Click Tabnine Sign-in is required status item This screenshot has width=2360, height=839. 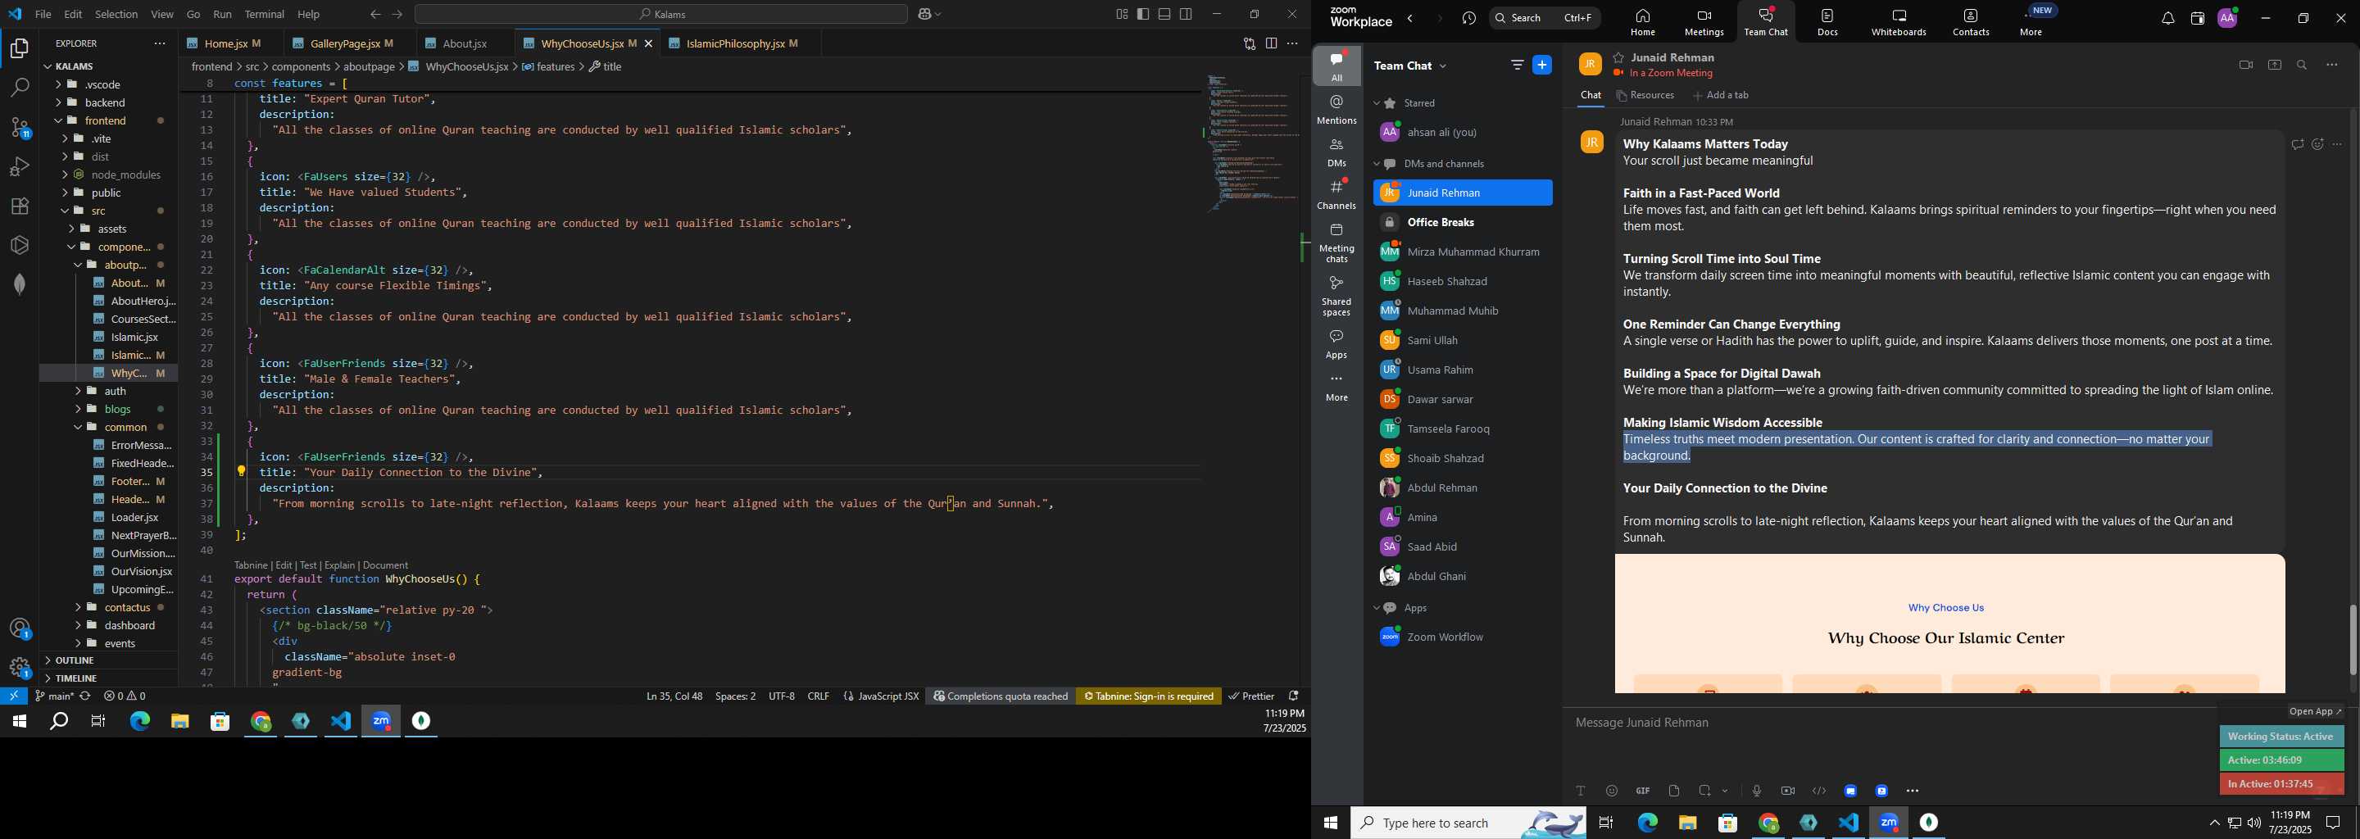click(x=1148, y=696)
